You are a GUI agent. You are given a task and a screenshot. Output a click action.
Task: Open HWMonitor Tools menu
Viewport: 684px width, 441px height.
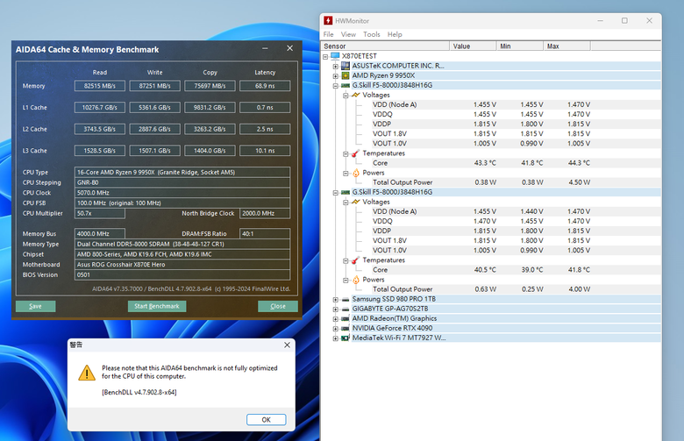[x=372, y=34]
